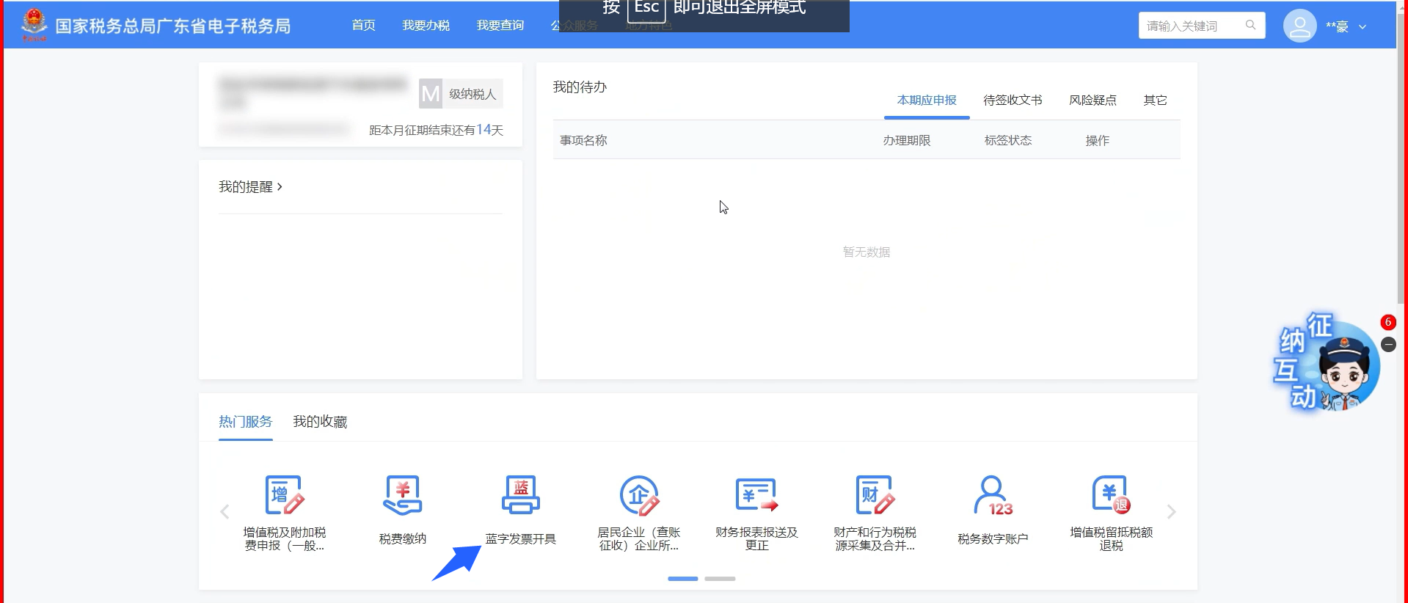Click the **豪 username label
The width and height of the screenshot is (1408, 603).
[x=1337, y=26]
